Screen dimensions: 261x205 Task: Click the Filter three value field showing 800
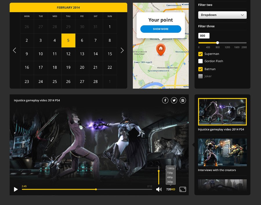(x=204, y=36)
